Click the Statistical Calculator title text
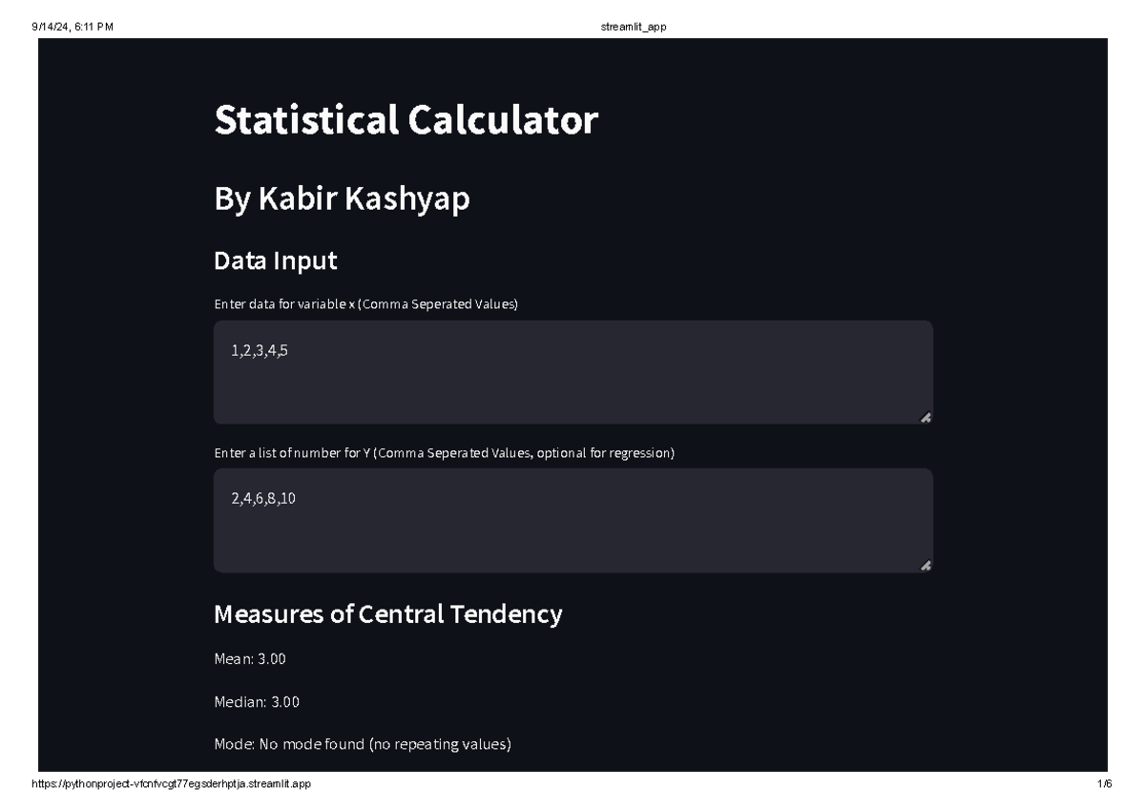1145x809 pixels. (x=405, y=119)
